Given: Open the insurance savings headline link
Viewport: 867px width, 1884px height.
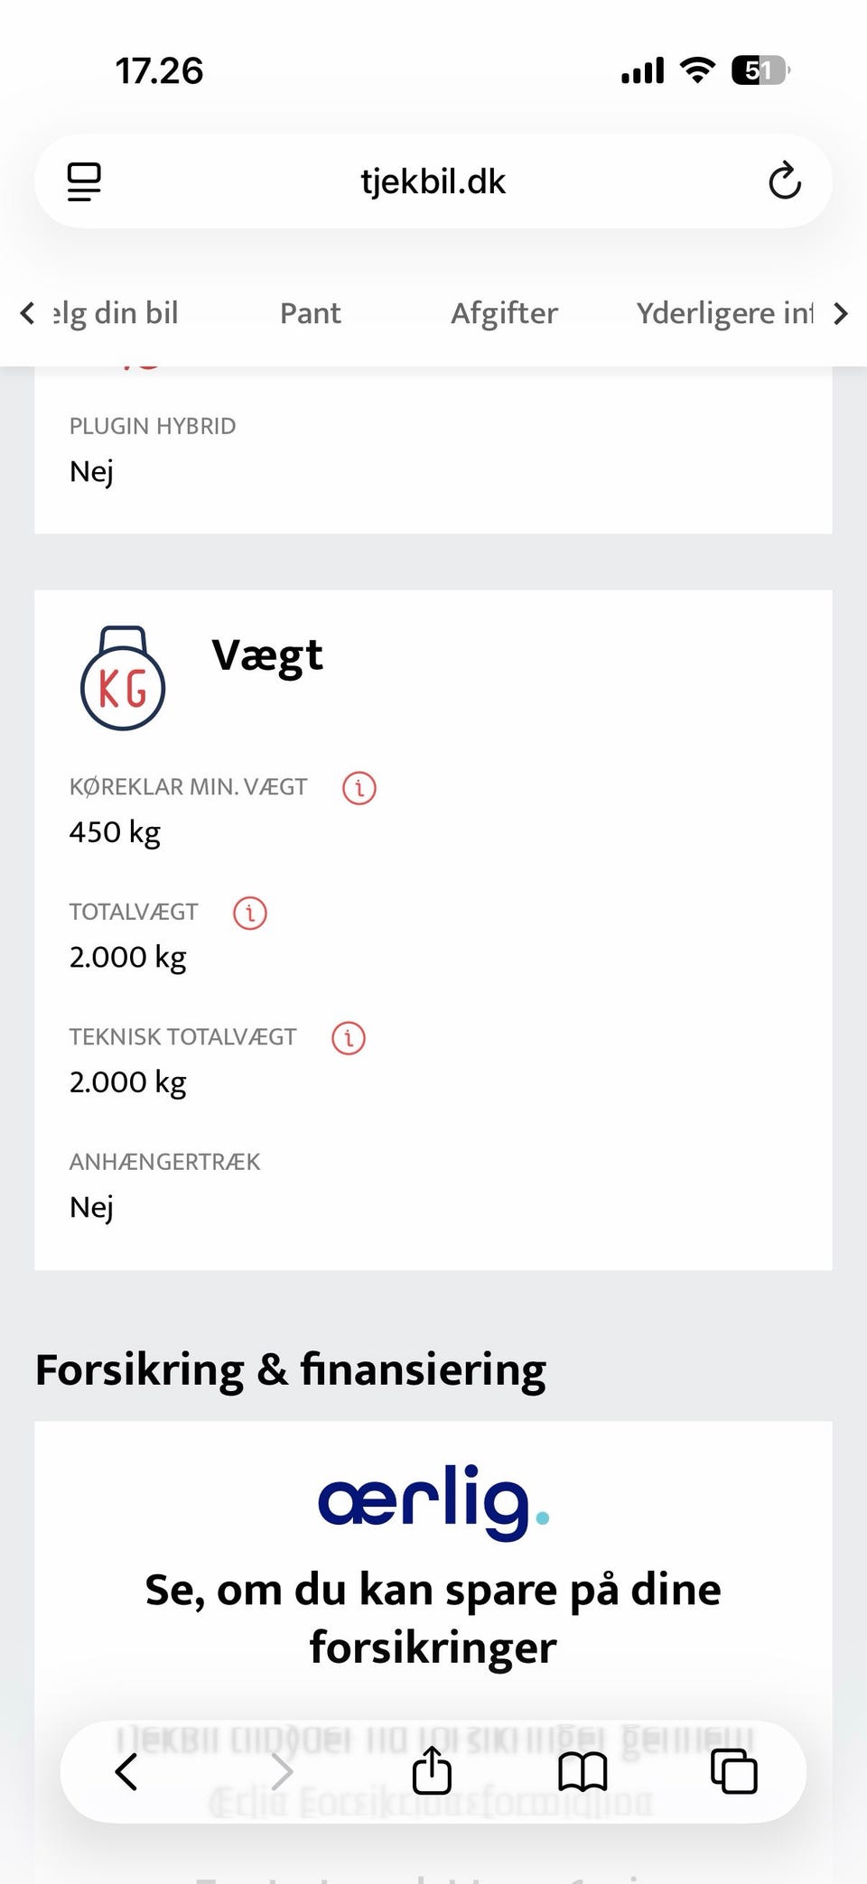Looking at the screenshot, I should (x=433, y=1618).
